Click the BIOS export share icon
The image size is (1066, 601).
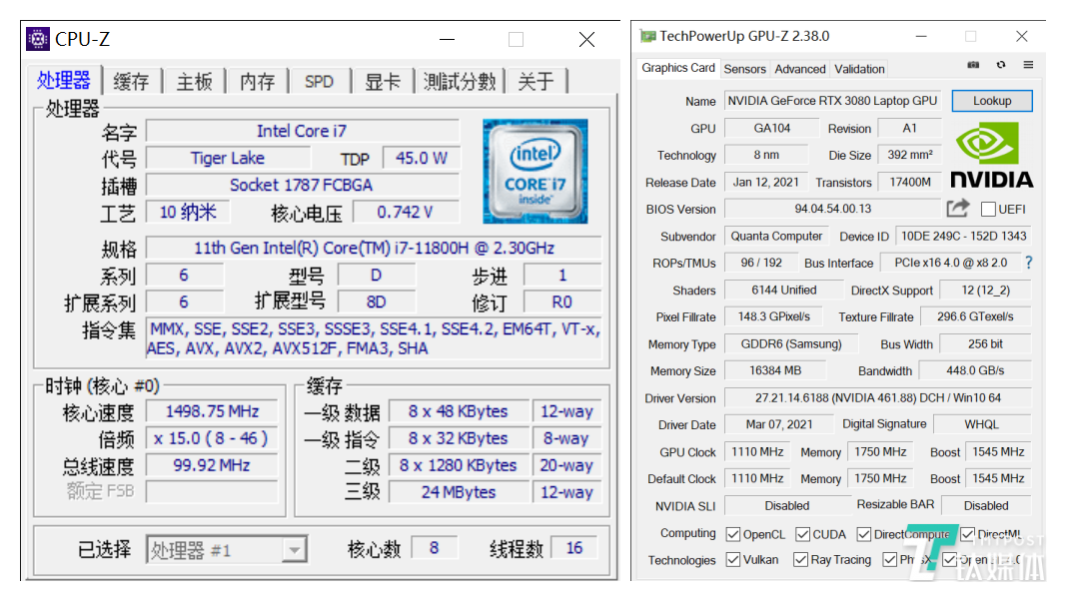957,209
